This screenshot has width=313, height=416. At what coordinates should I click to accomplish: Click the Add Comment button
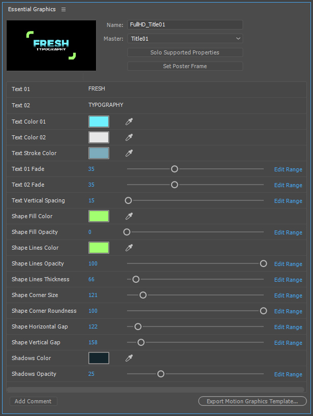[x=33, y=401]
